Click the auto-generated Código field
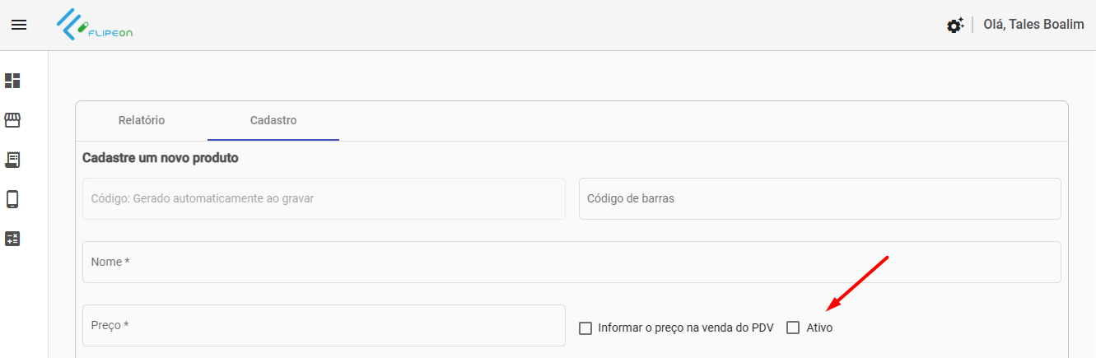 click(x=324, y=198)
